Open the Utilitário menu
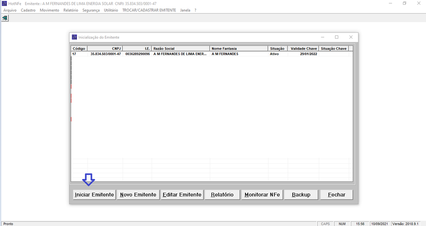Image resolution: width=426 pixels, height=226 pixels. tap(111, 10)
